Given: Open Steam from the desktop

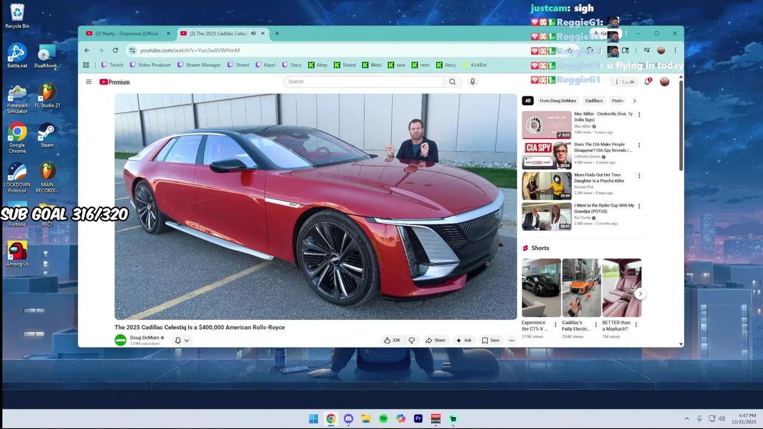Looking at the screenshot, I should [47, 136].
